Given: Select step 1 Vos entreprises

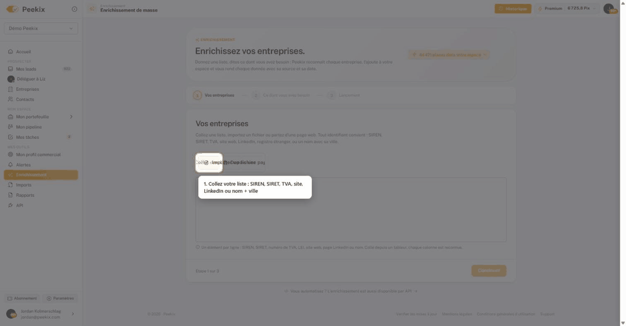Looking at the screenshot, I should tap(214, 96).
